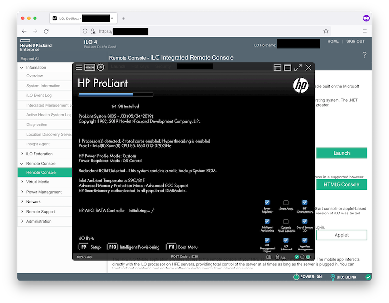Open the Overview page
The height and width of the screenshot is (303, 389).
click(35, 76)
